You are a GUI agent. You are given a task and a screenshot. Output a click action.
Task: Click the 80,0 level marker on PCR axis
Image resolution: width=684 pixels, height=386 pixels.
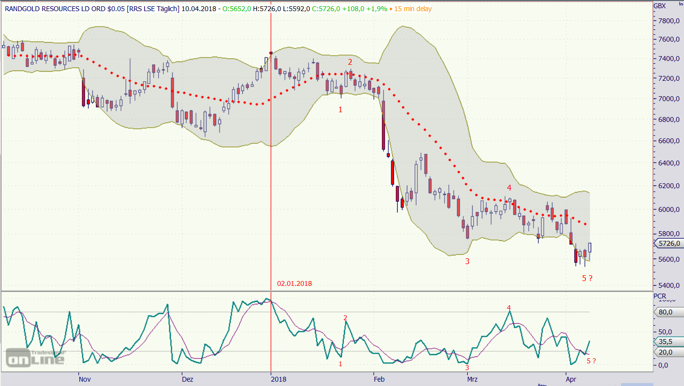[x=668, y=312]
